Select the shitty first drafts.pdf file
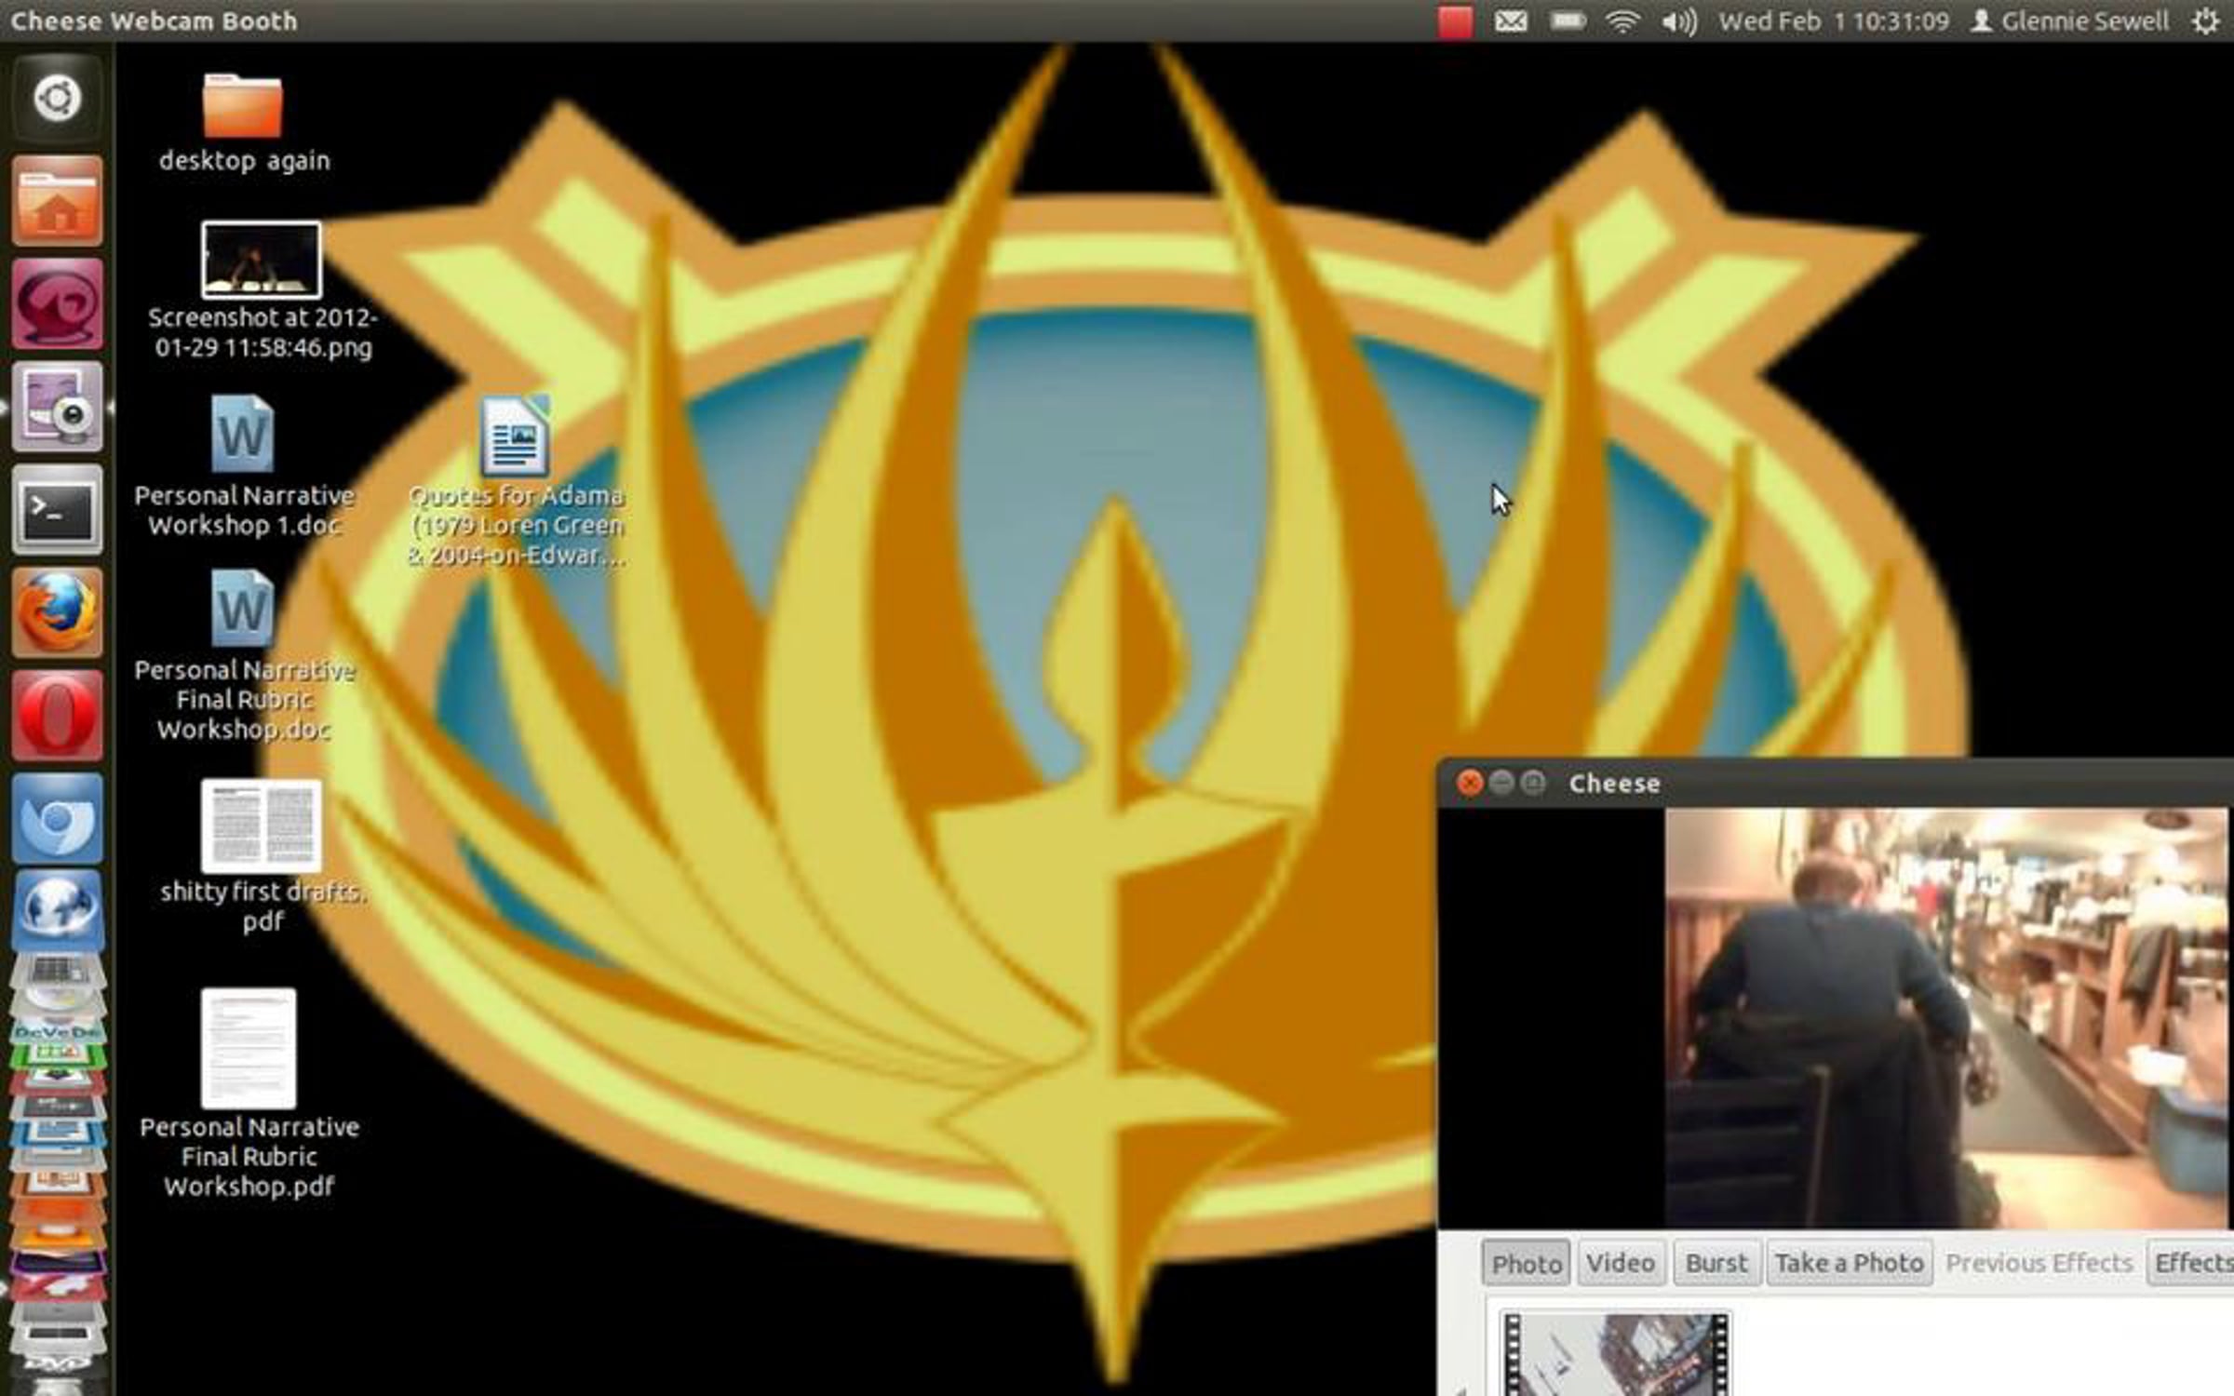This screenshot has width=2234, height=1396. coord(262,826)
